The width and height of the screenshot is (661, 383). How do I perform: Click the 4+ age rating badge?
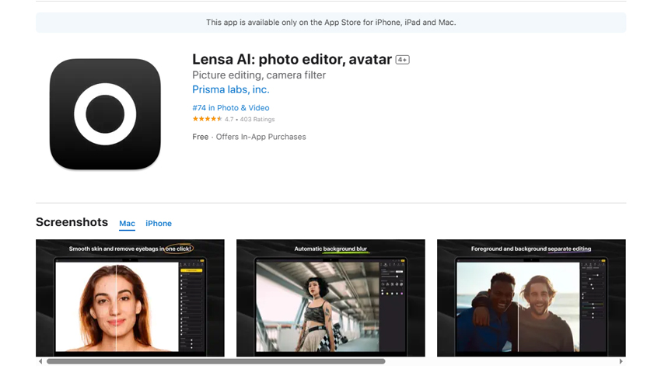[x=403, y=60]
